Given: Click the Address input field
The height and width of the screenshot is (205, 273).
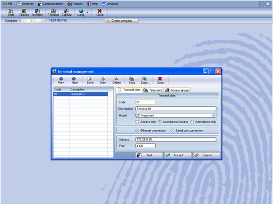Looking at the screenshot, I should [x=176, y=139].
